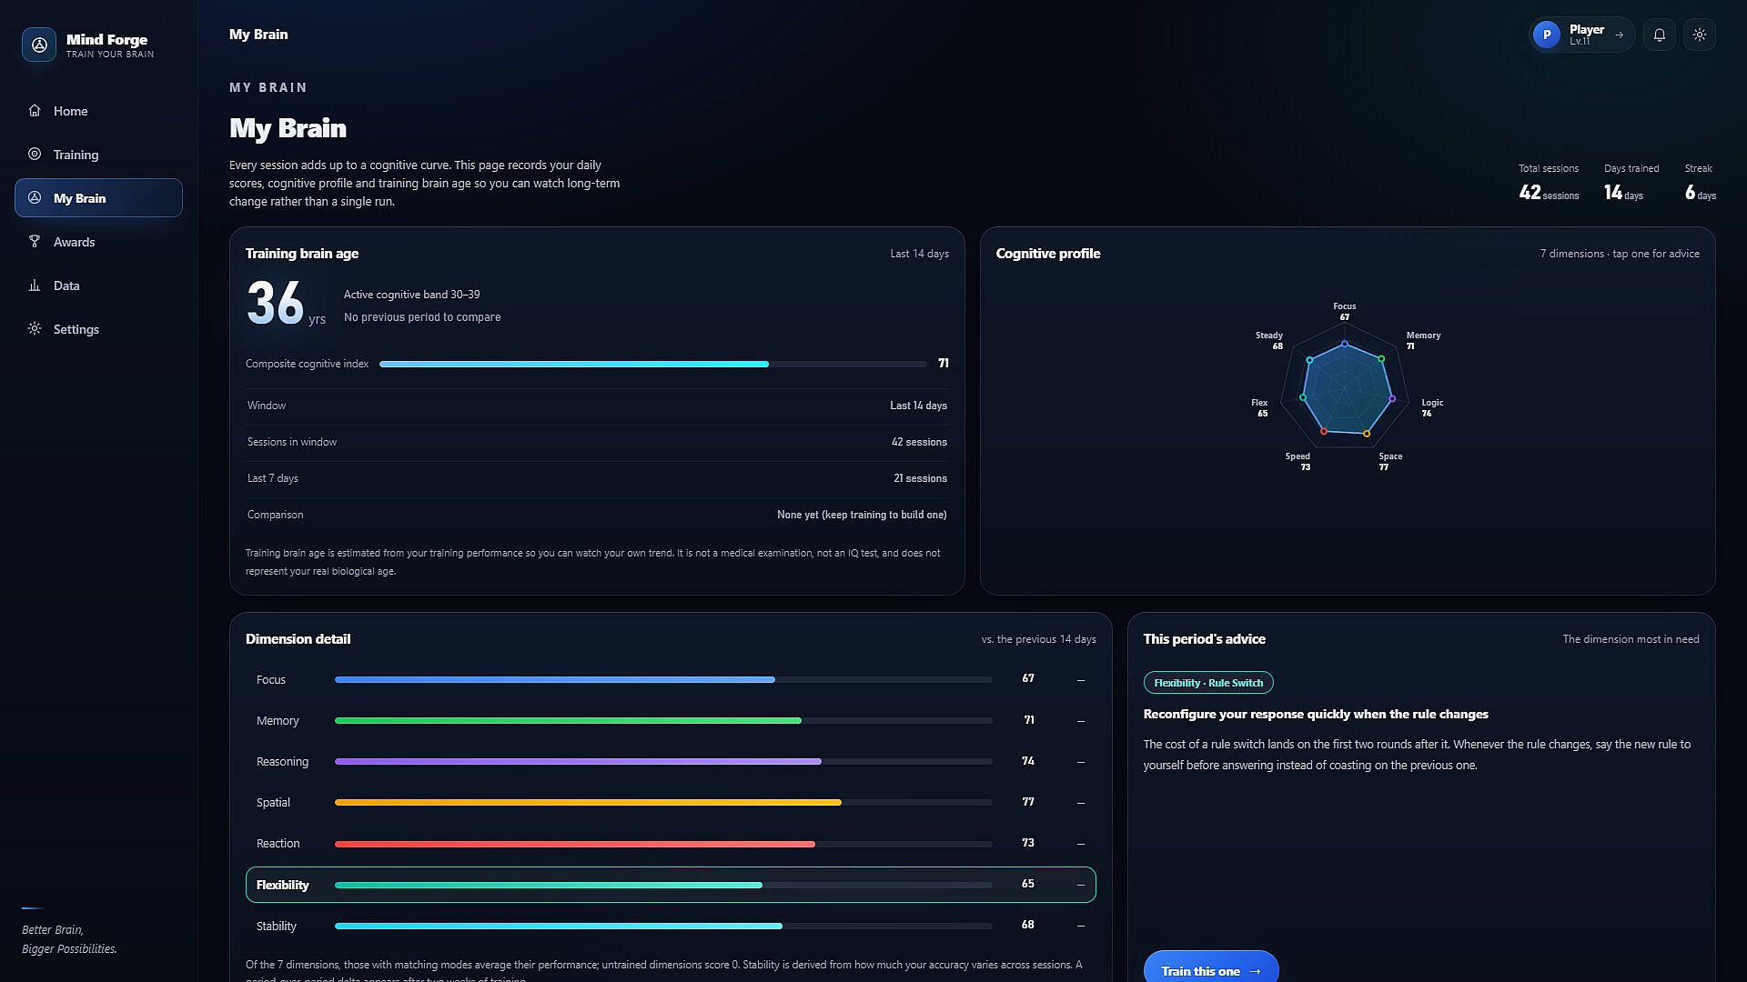Select the Focus dimension row
The height and width of the screenshot is (982, 1747).
click(671, 679)
